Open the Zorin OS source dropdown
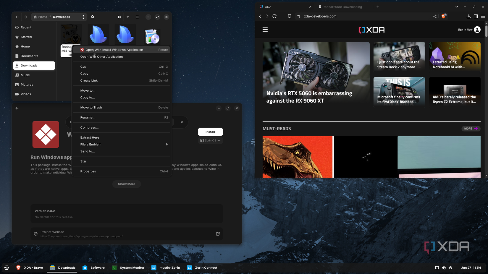The height and width of the screenshot is (274, 488). 210,140
